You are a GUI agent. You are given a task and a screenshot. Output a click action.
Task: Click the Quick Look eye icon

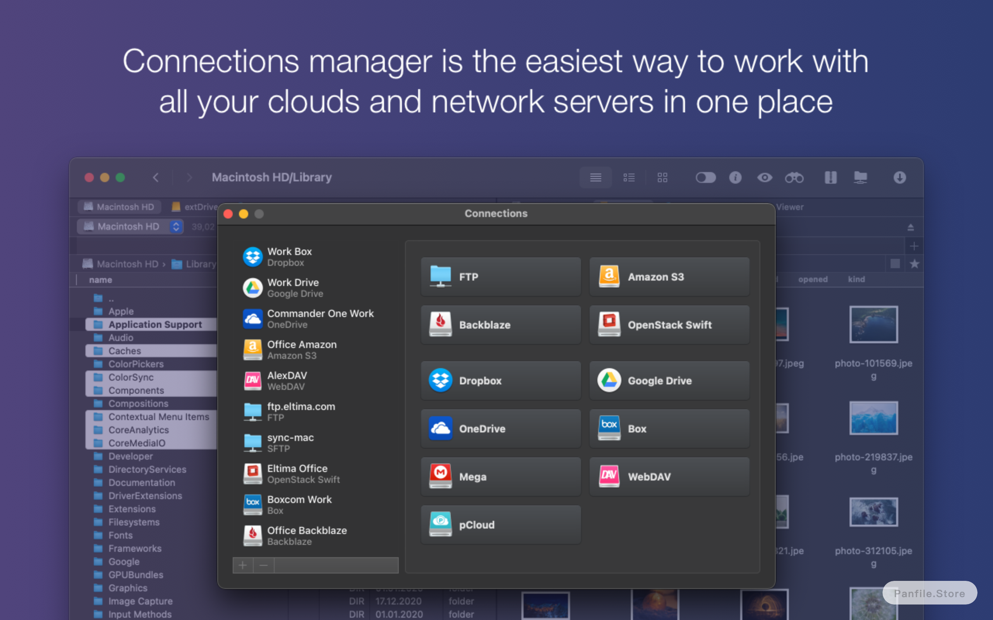(765, 177)
